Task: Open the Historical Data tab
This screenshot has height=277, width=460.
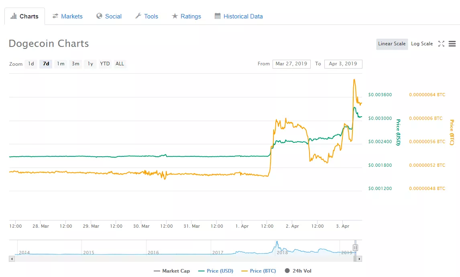Action: tap(239, 16)
